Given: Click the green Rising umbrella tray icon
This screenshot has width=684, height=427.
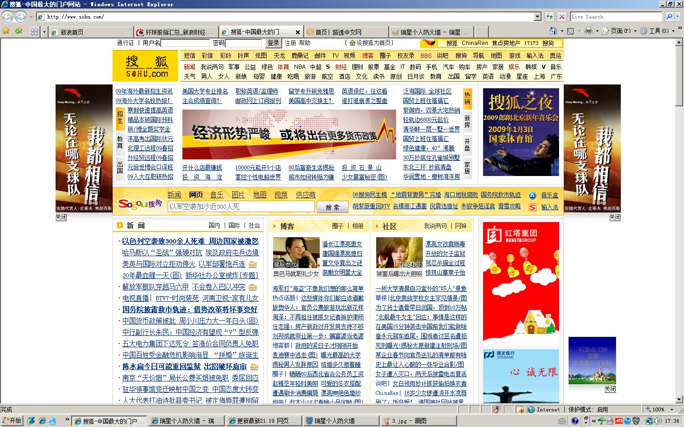Looking at the screenshot, I should point(602,421).
